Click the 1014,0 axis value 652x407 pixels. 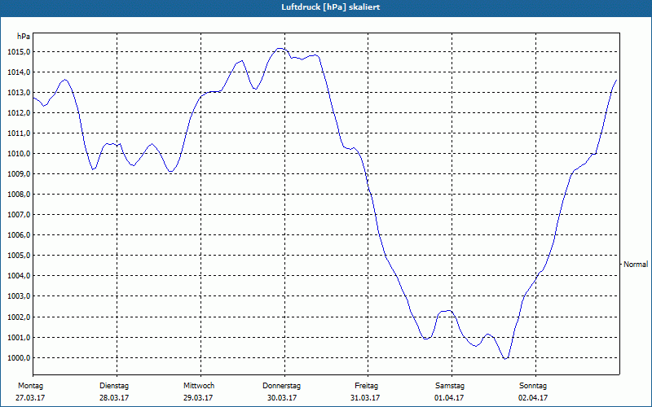pyautogui.click(x=19, y=72)
